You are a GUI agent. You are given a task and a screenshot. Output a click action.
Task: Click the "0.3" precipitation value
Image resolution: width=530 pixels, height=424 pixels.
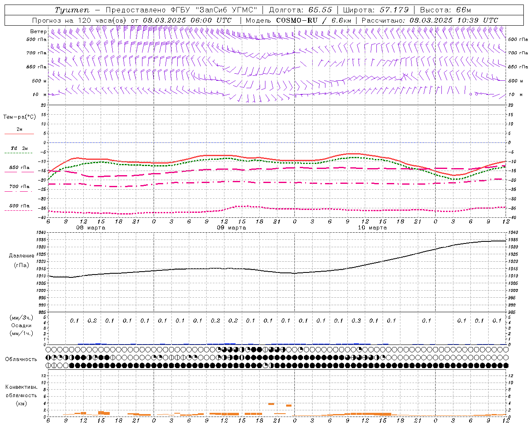coord(356,320)
